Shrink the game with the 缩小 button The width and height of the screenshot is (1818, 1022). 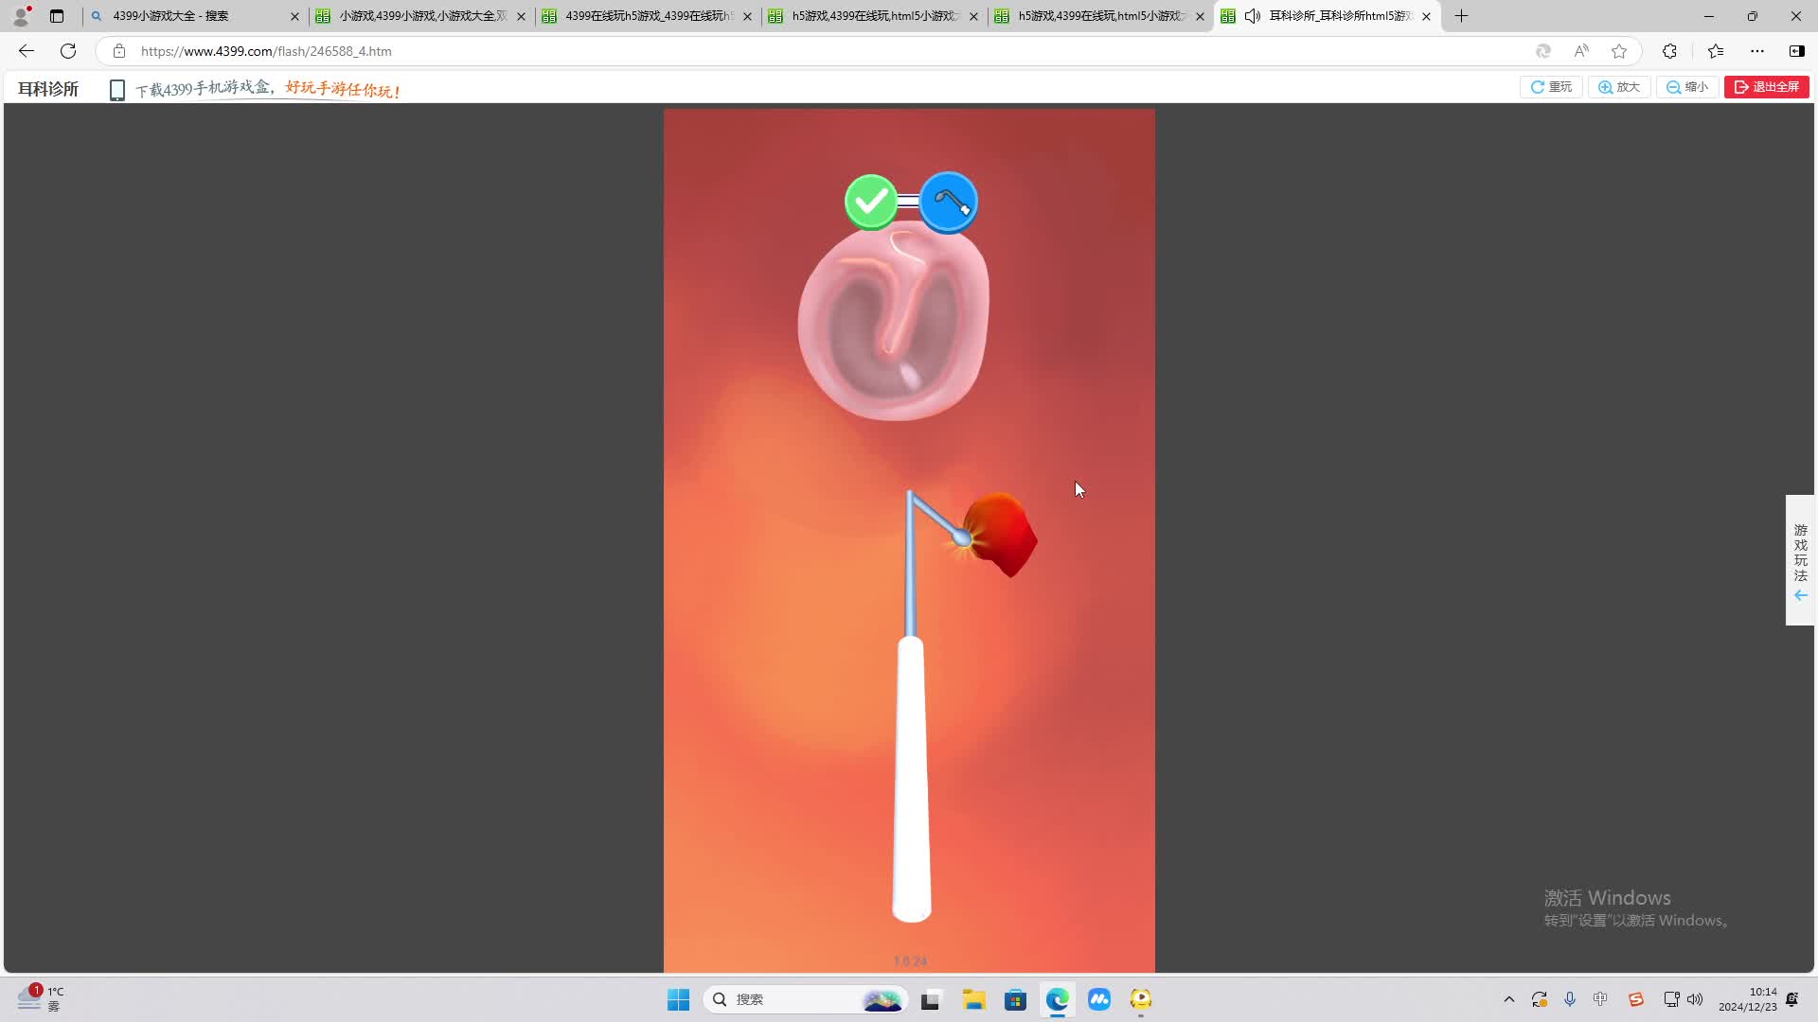[1687, 87]
